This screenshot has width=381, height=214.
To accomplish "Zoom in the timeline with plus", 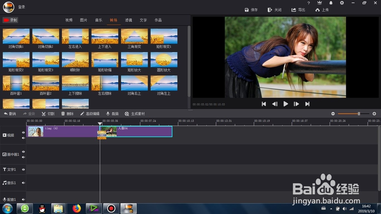I will tap(374, 114).
